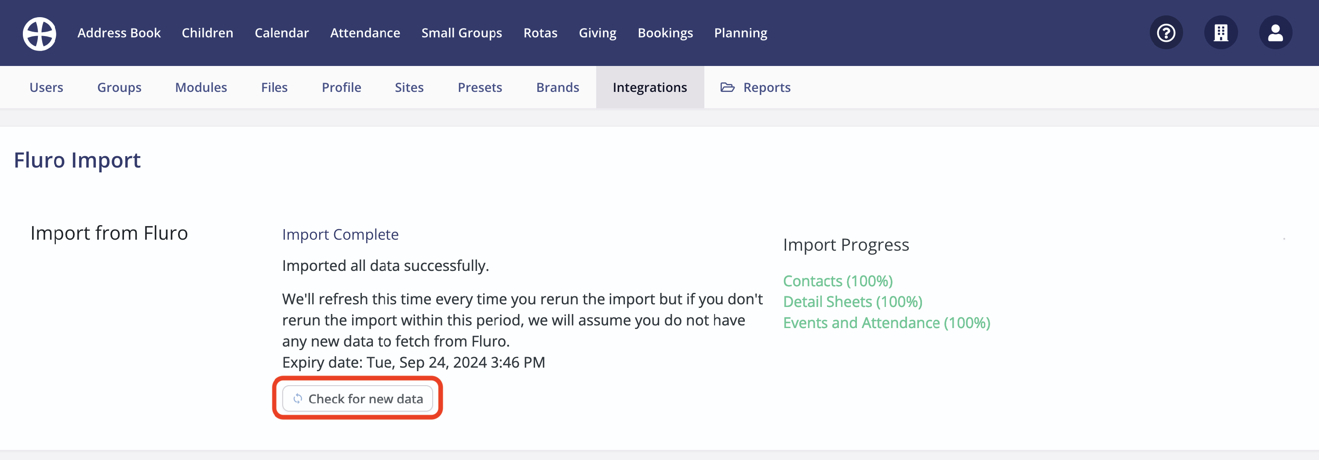Click the Contacts (100%) progress entry
Image resolution: width=1319 pixels, height=460 pixels.
[x=838, y=281]
